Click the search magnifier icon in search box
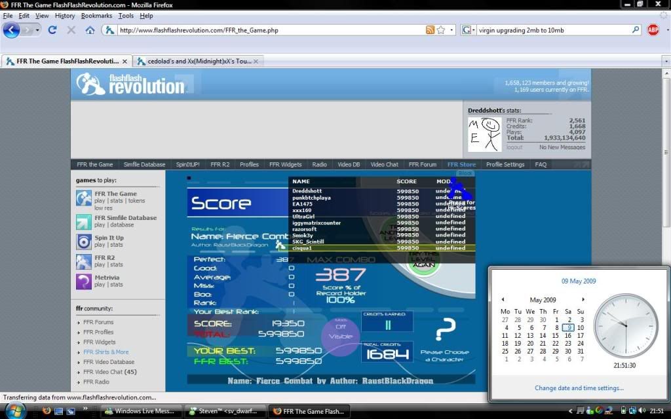 click(x=635, y=30)
